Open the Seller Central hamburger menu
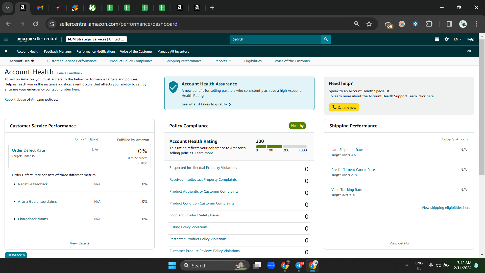Image resolution: width=485 pixels, height=273 pixels. 6,39
